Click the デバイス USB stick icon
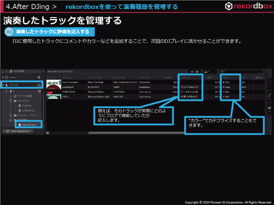 [7, 85]
